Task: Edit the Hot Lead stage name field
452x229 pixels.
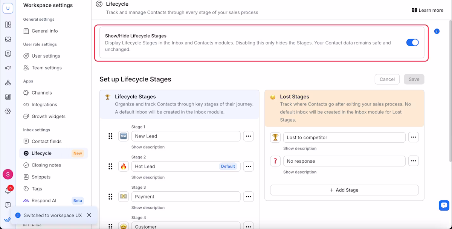Action: pos(186,166)
